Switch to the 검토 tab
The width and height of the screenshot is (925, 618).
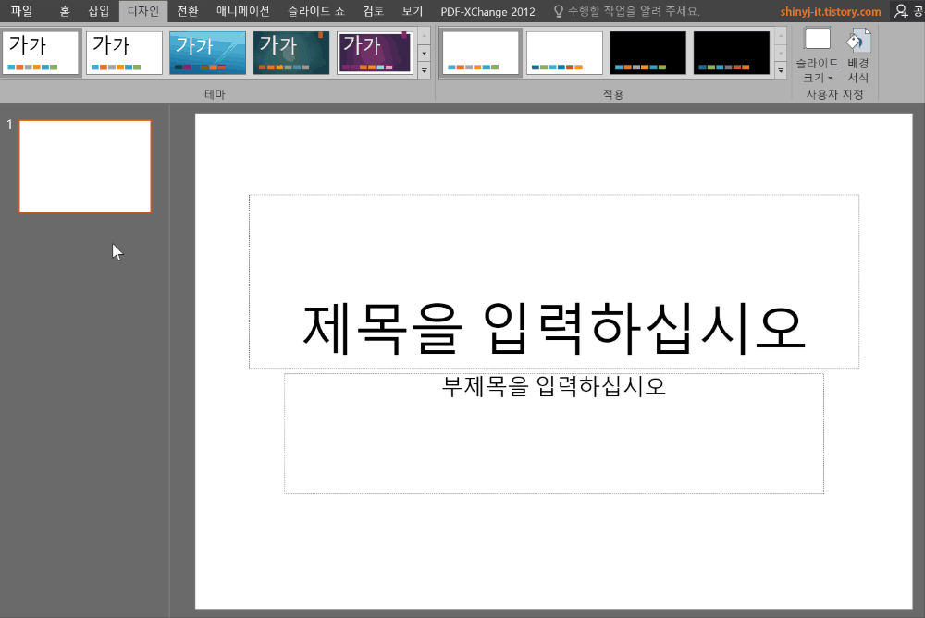tap(374, 11)
